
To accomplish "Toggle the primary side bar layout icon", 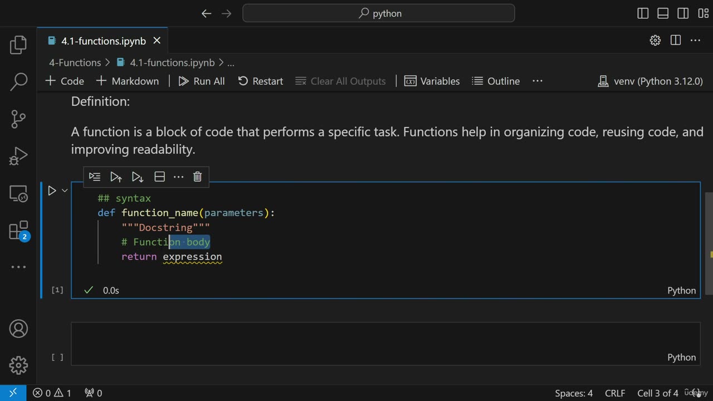I will pyautogui.click(x=643, y=13).
